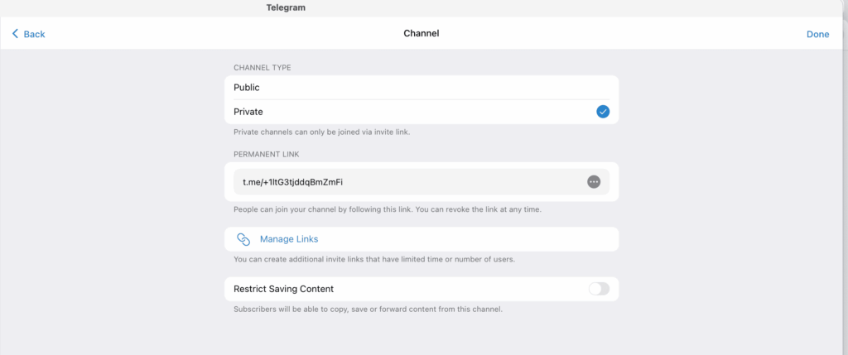Open the three-dot menu for permanent link

(x=593, y=182)
